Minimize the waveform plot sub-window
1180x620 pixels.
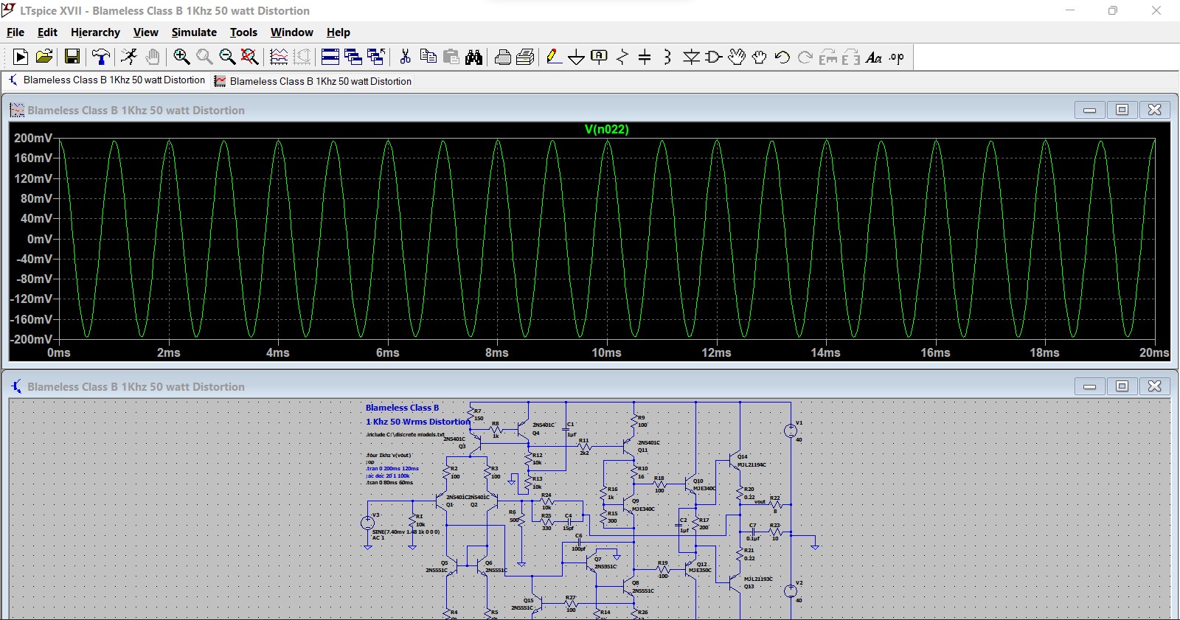1089,110
